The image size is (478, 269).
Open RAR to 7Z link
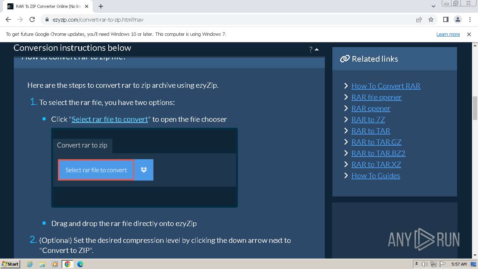[368, 120]
